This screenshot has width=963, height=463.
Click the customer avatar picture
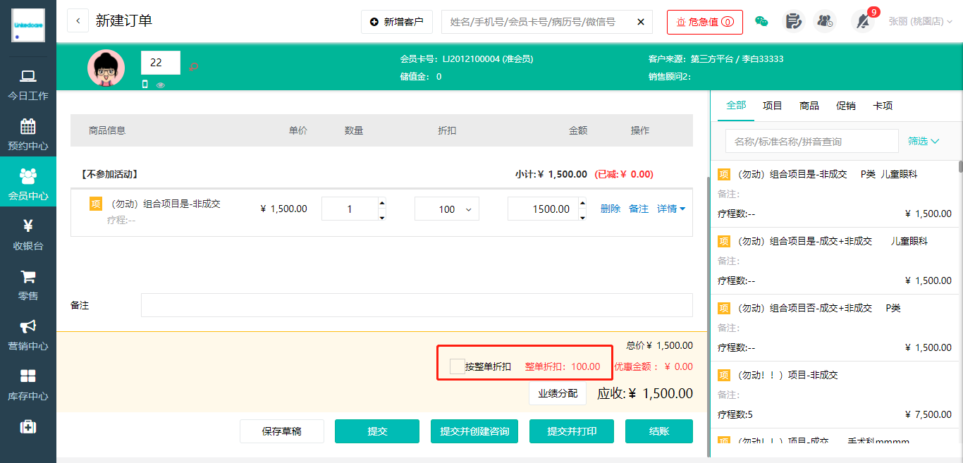pos(106,68)
